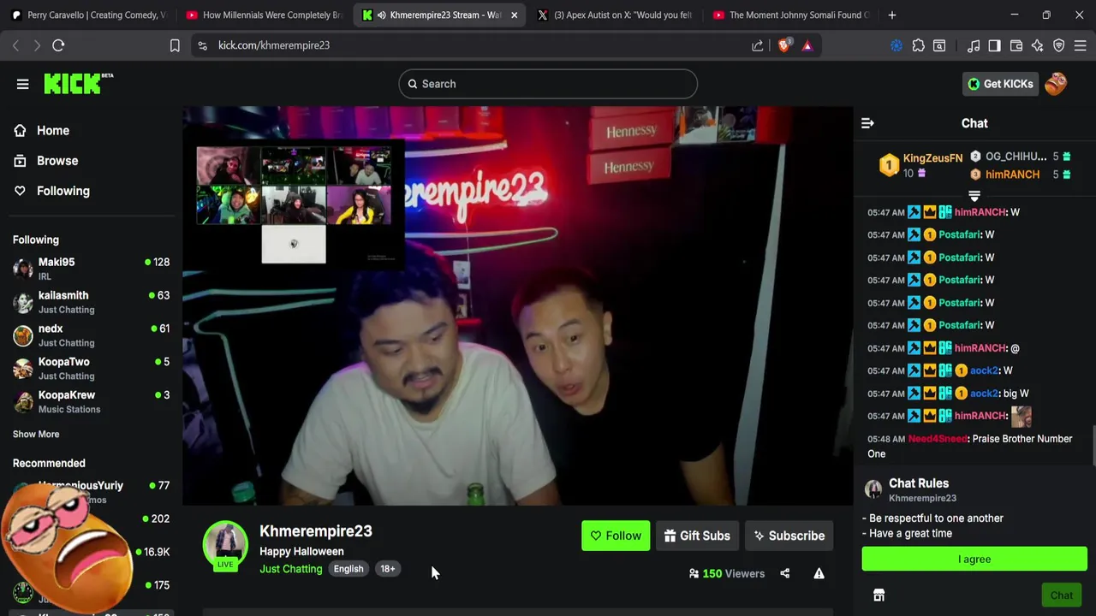The image size is (1096, 616).
Task: Click himRANCH in the chat leaderboard
Action: coord(1012,175)
